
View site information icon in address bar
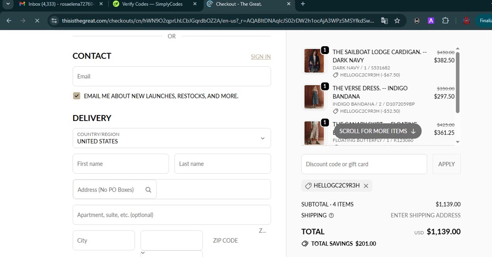54,21
